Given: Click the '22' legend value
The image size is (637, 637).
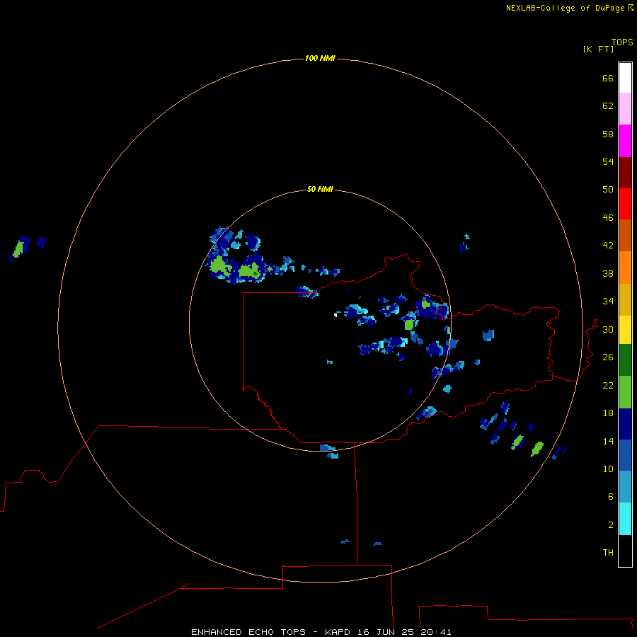Looking at the screenshot, I should [x=608, y=385].
